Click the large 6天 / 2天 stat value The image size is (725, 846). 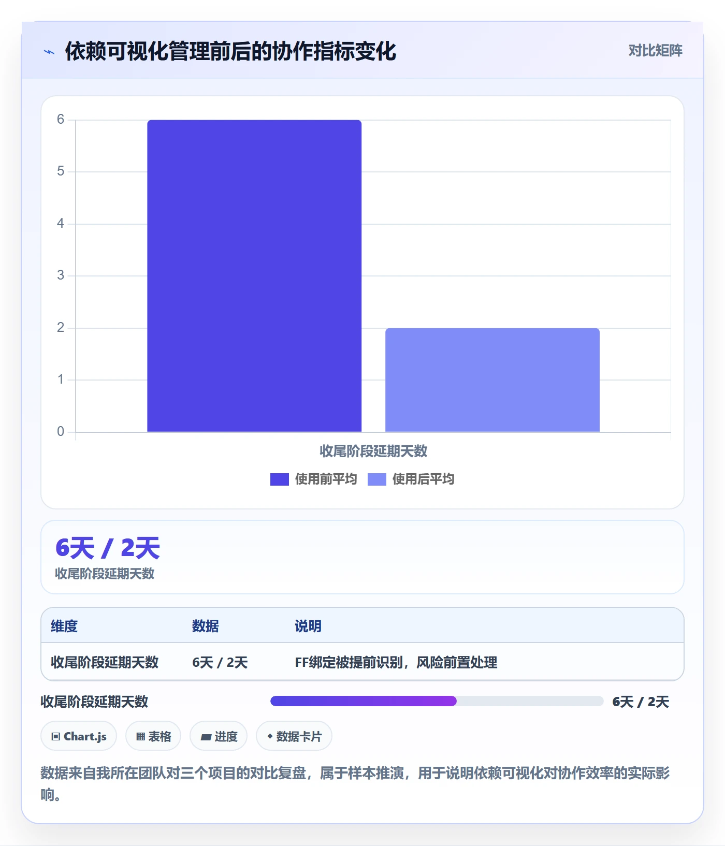click(x=108, y=548)
